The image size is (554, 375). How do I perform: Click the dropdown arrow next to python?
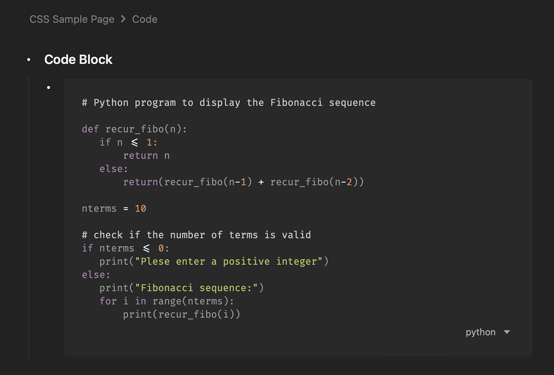507,332
